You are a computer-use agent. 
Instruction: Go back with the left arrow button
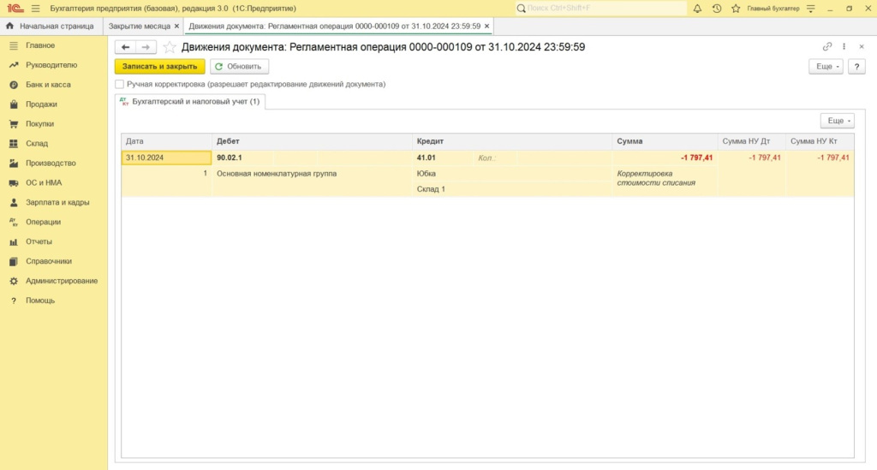[126, 47]
